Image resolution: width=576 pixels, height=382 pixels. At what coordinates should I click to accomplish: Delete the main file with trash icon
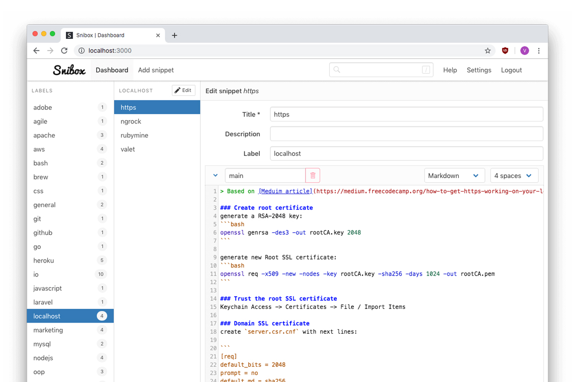pyautogui.click(x=313, y=175)
